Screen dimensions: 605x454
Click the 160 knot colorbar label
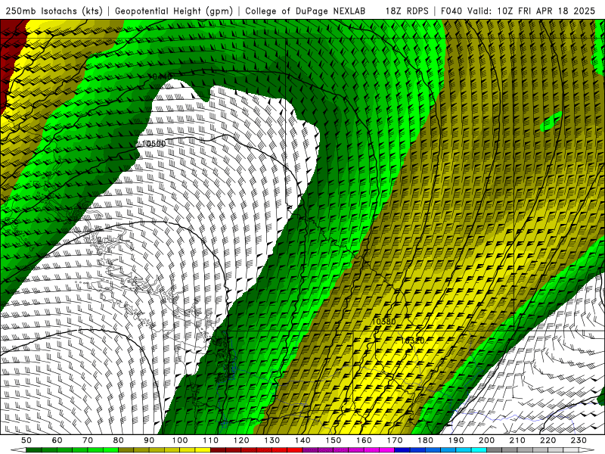[x=364, y=440]
